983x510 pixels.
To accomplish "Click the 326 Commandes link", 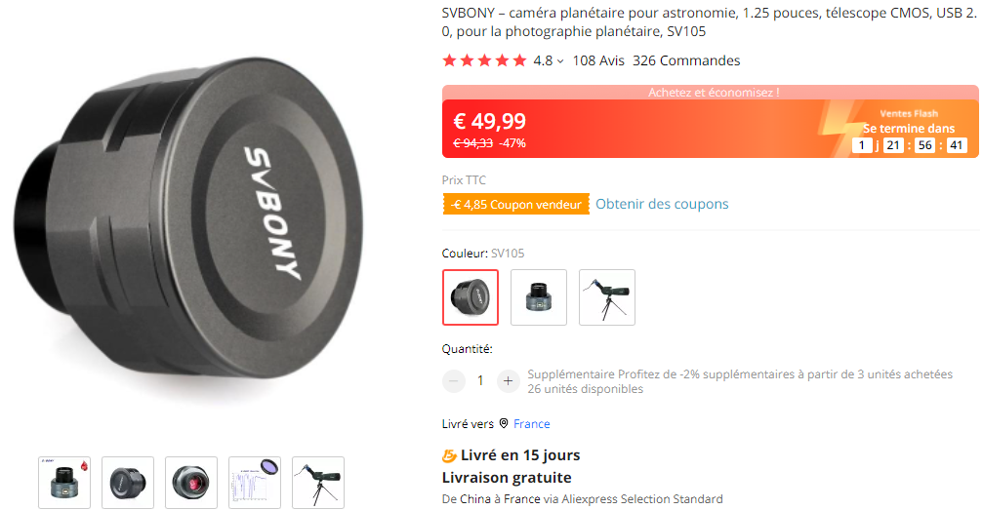I will coord(686,60).
